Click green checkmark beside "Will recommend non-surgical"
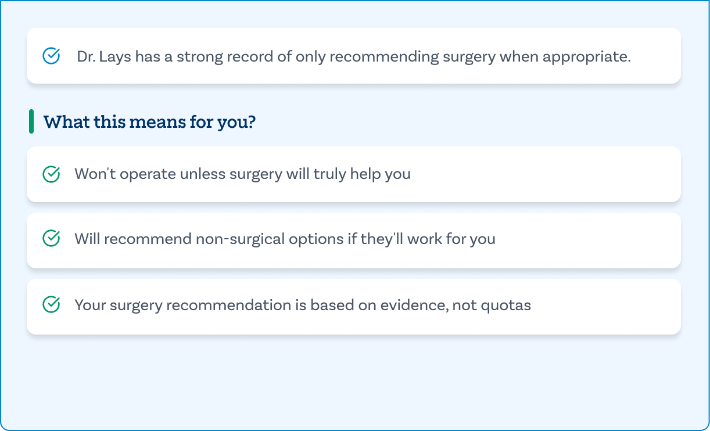Viewport: 710px width, 431px height. pos(52,239)
